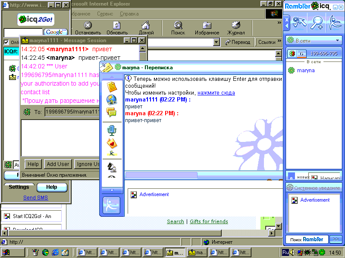Open the Справка menu
Image resolution: width=345 pixels, height=258 pixels.
point(129,14)
